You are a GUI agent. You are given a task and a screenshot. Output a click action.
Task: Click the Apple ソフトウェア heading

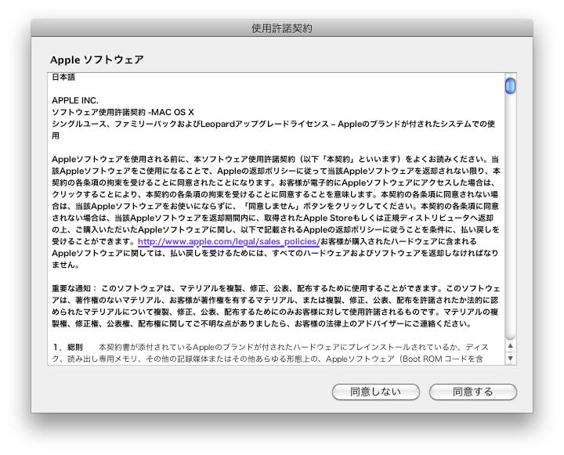97,60
